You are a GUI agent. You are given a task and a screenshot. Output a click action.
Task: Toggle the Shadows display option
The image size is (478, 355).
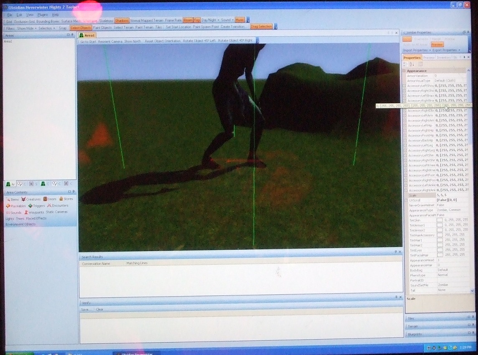click(x=122, y=20)
